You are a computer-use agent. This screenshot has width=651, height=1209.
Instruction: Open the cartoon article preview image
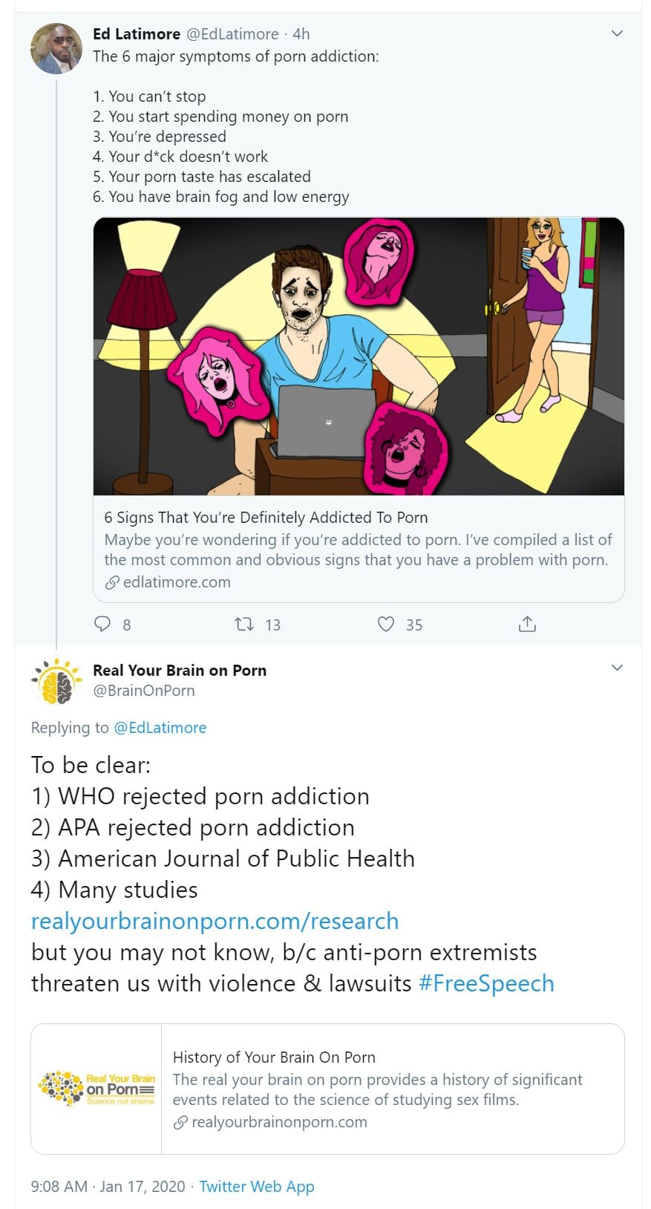[359, 356]
